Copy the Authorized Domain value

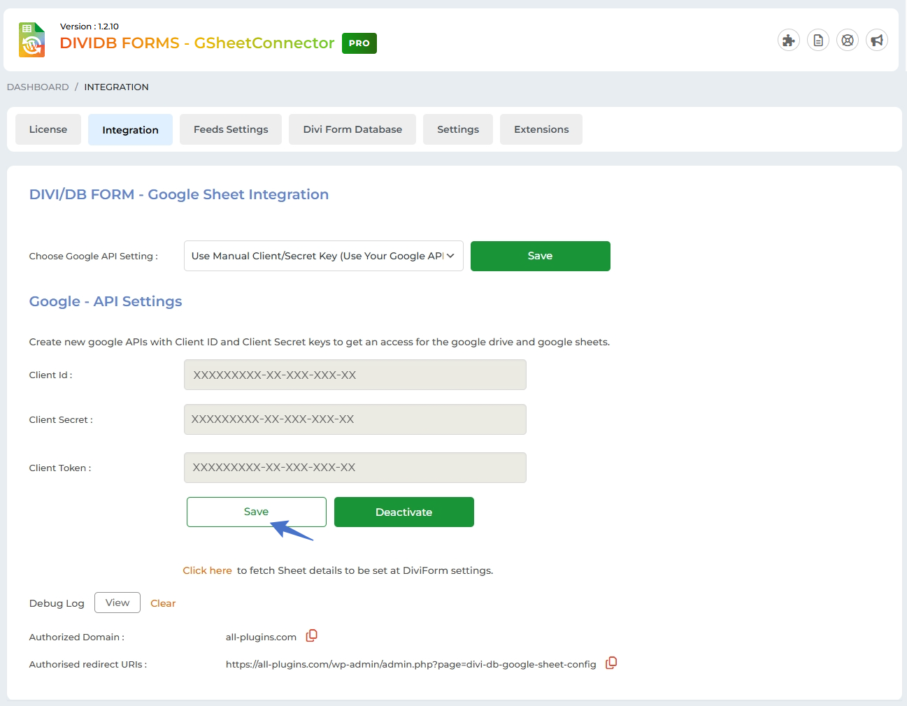pyautogui.click(x=312, y=635)
